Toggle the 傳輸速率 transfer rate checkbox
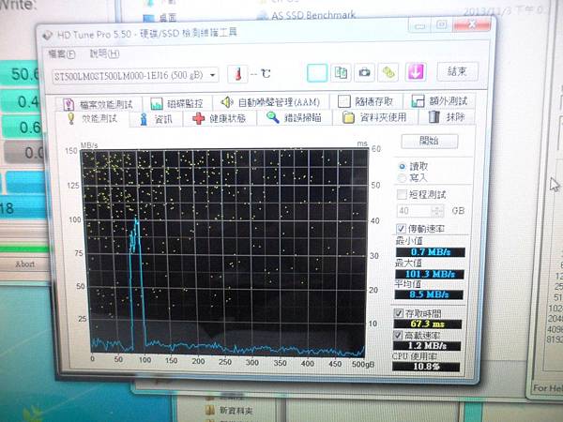 401,229
